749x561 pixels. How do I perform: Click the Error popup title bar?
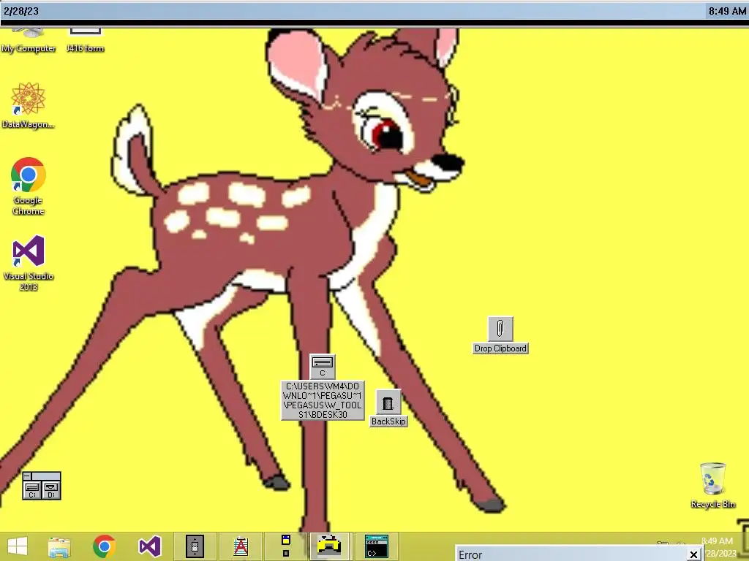[571, 554]
